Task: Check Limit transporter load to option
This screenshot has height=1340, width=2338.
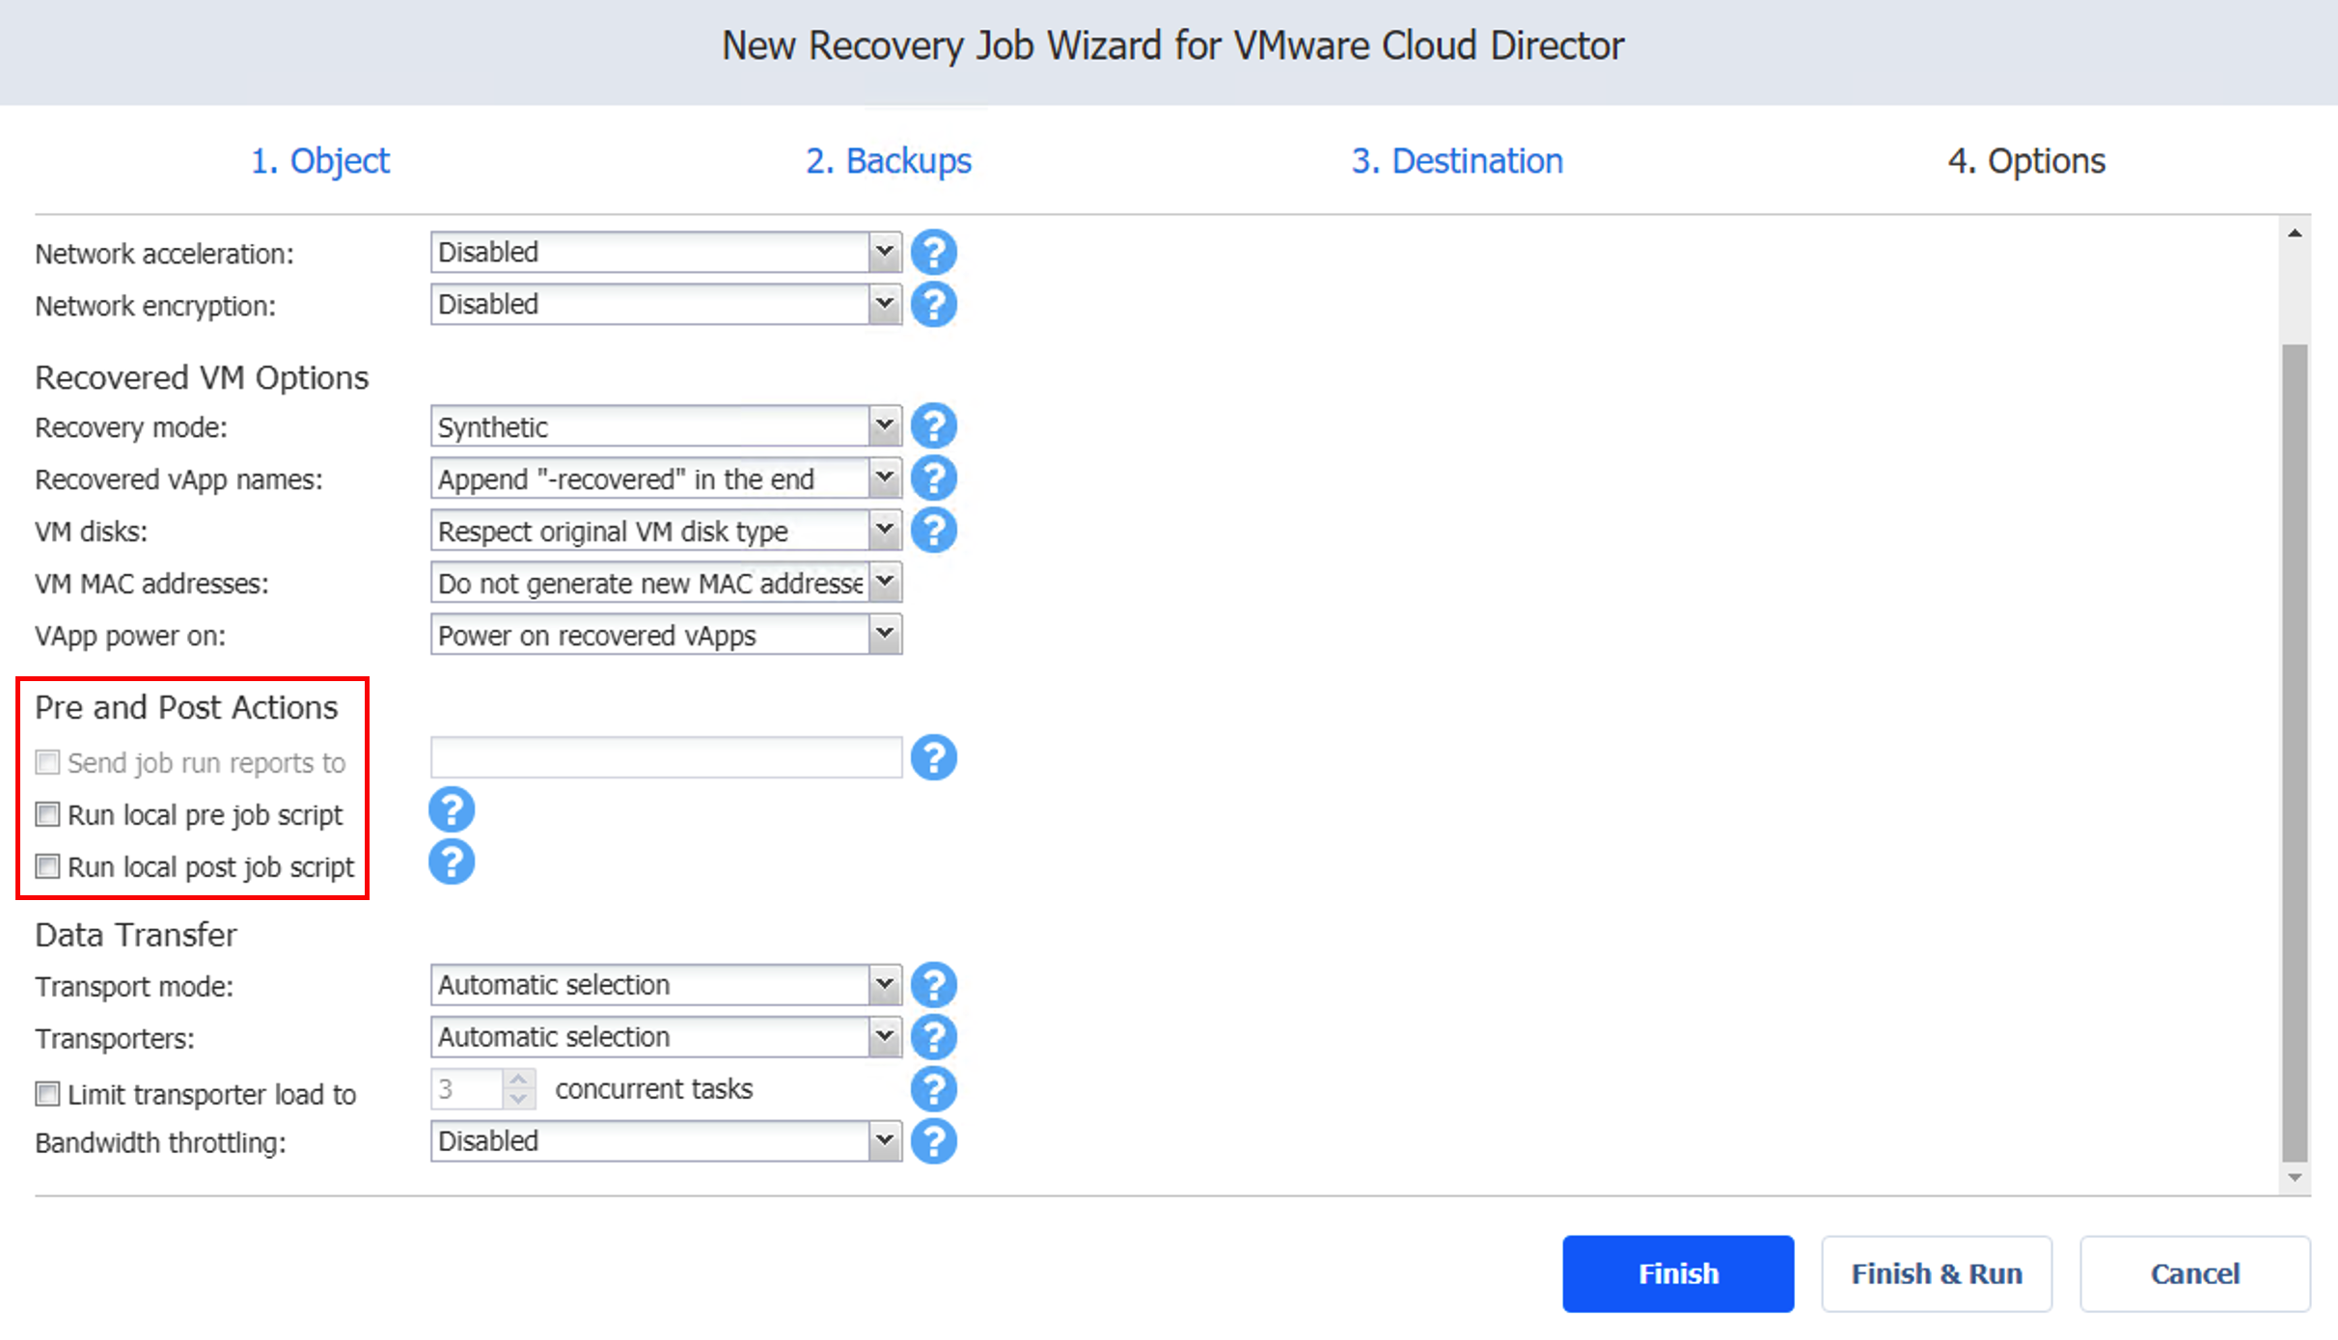Action: click(x=47, y=1095)
